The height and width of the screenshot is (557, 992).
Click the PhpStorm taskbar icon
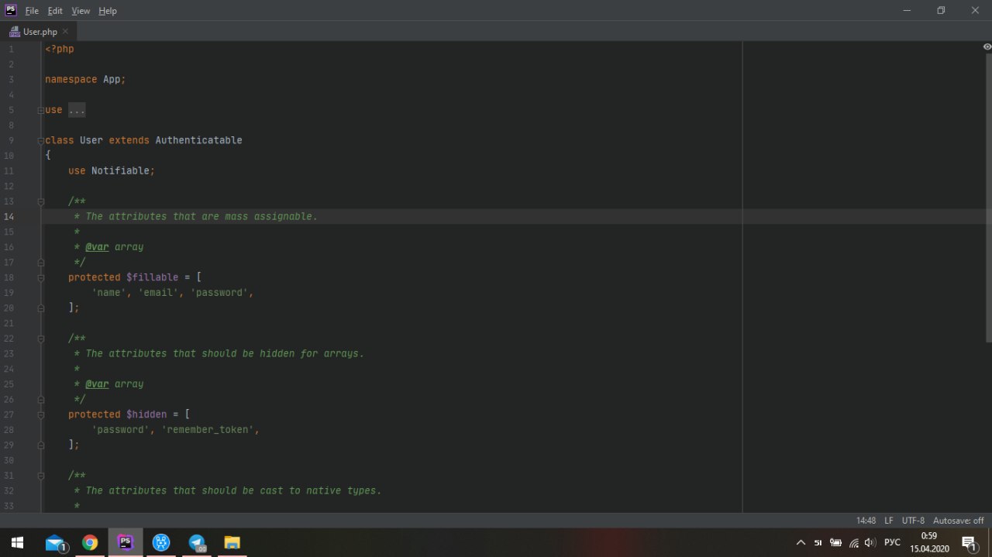tap(126, 542)
